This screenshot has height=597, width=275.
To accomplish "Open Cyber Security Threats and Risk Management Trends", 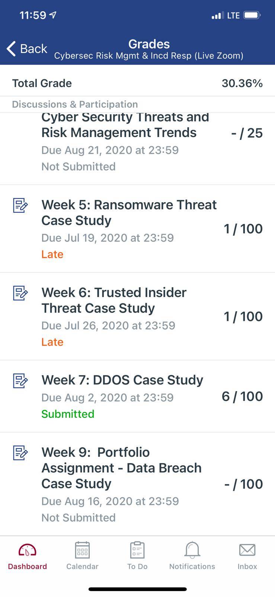I will coord(137,149).
